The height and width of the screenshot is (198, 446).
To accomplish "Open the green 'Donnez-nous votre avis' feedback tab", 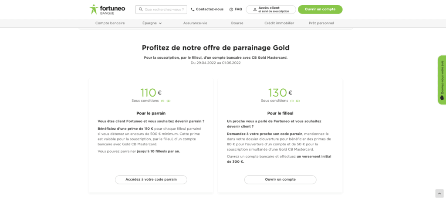I will [x=442, y=80].
